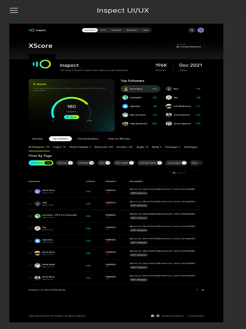The image size is (246, 329).
Task: Open the Chart for 365 Days tab
Action: pyautogui.click(x=119, y=139)
